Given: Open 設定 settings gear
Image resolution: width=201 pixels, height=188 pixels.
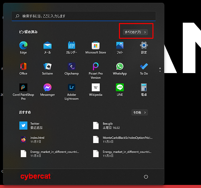Looking at the screenshot, I should (144, 47).
